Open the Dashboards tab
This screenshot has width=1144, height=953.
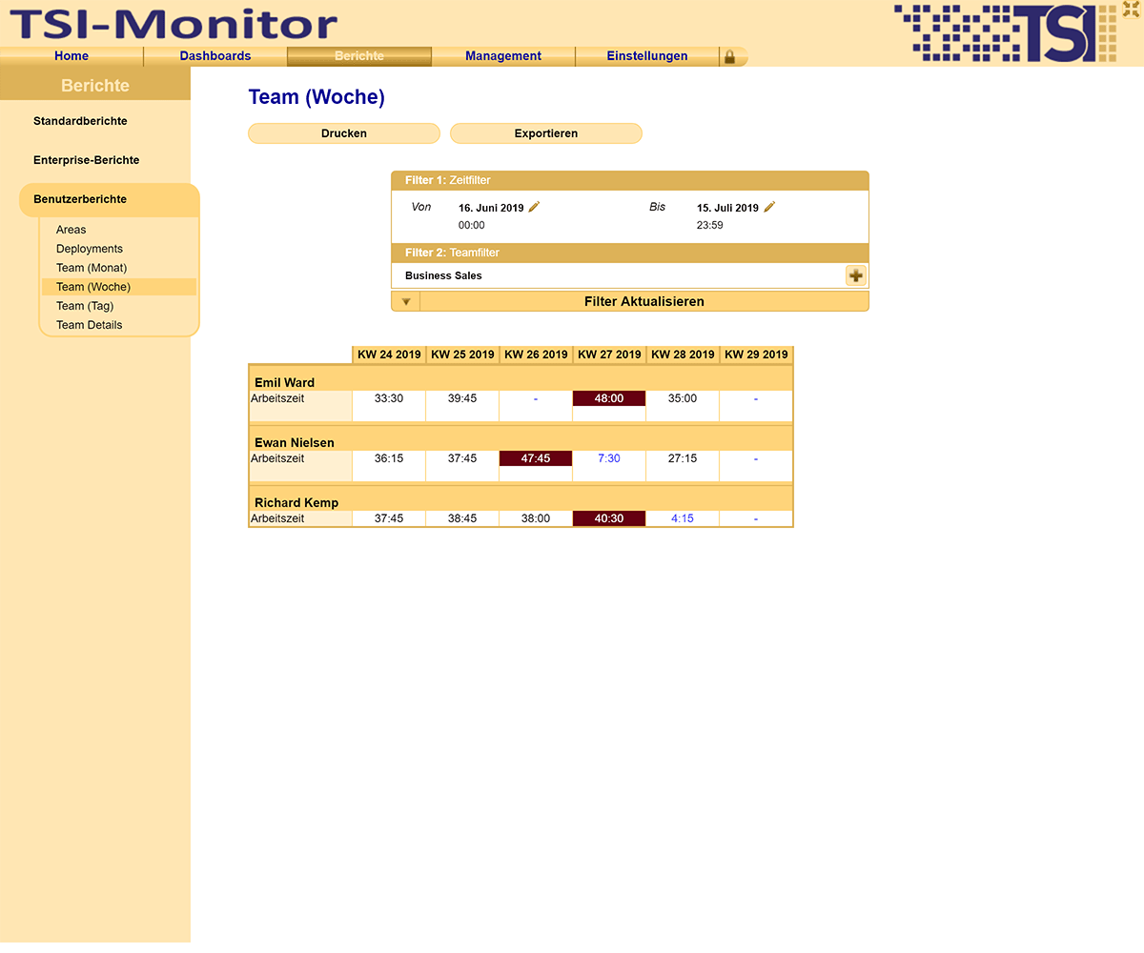click(215, 56)
